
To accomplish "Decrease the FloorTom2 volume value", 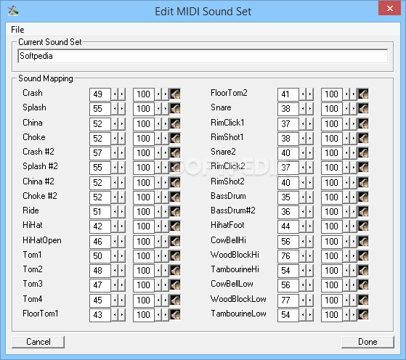I will tap(346, 94).
